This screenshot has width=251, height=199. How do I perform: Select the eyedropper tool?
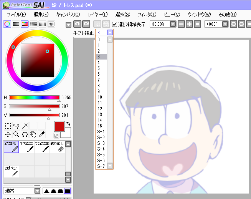41,134
